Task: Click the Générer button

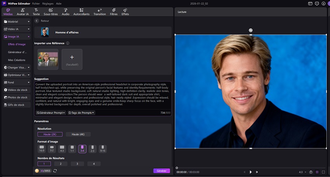Action: pyautogui.click(x=162, y=171)
